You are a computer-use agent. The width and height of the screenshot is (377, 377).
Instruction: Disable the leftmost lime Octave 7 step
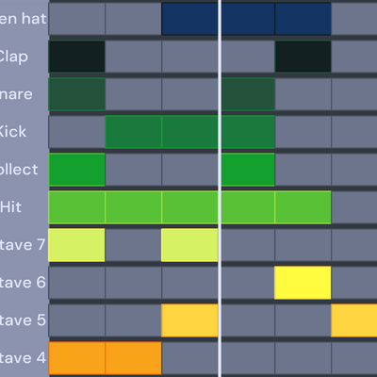pyautogui.click(x=76, y=245)
